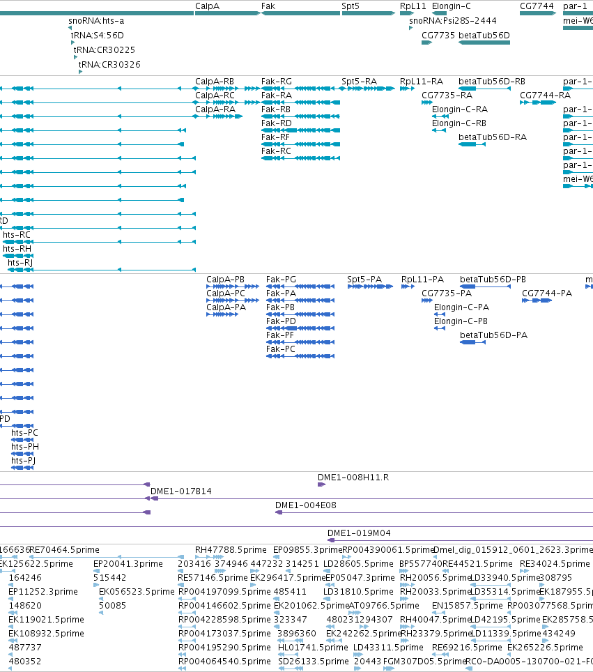Image resolution: width=593 pixels, height=672 pixels.
Task: Select the RpL11-PA protein feature
Action: 408,287
